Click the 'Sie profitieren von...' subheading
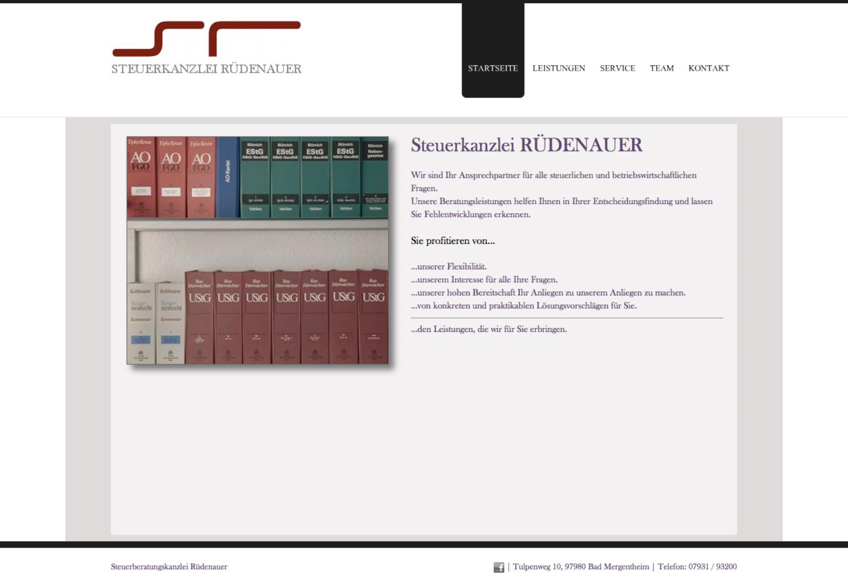Image resolution: width=848 pixels, height=587 pixels. click(453, 241)
